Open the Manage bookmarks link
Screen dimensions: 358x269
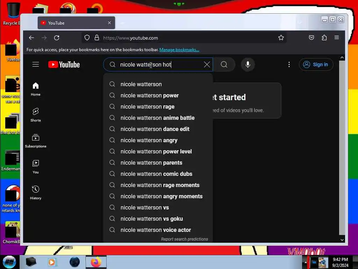point(179,50)
